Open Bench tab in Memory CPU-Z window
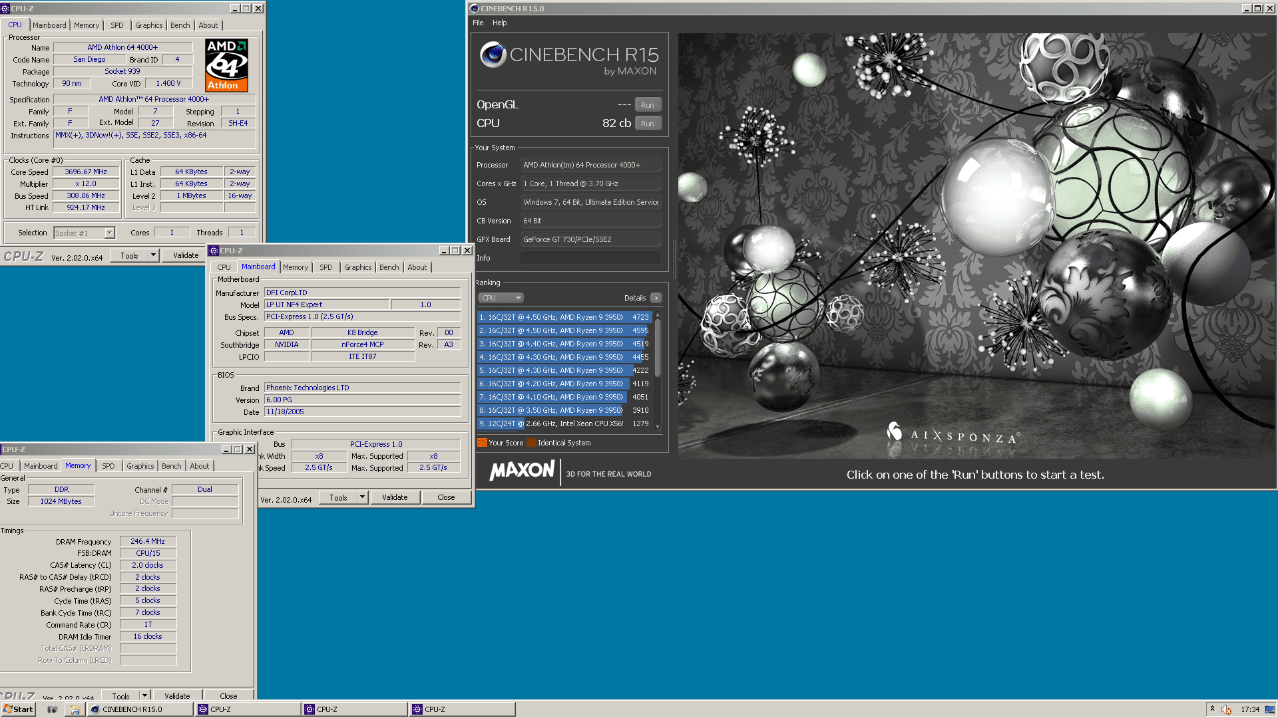This screenshot has width=1278, height=718. coord(171,466)
